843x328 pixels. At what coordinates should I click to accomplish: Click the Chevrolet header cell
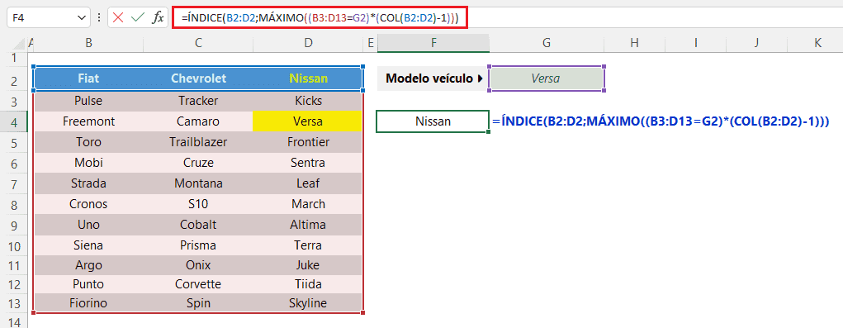[x=198, y=78]
